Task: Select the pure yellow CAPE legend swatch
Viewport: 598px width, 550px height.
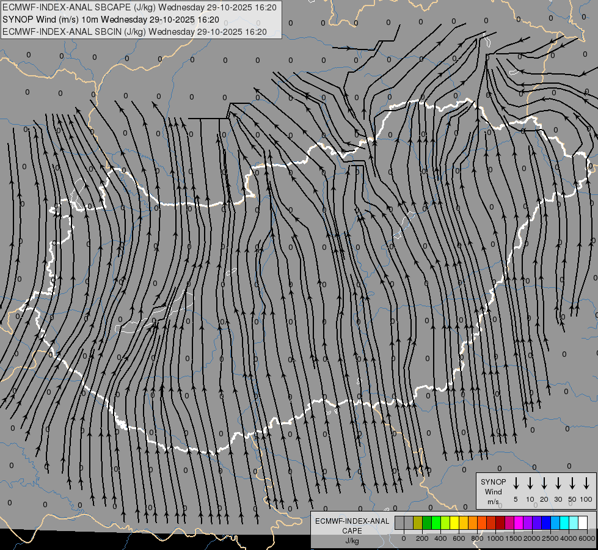Action: click(x=454, y=522)
